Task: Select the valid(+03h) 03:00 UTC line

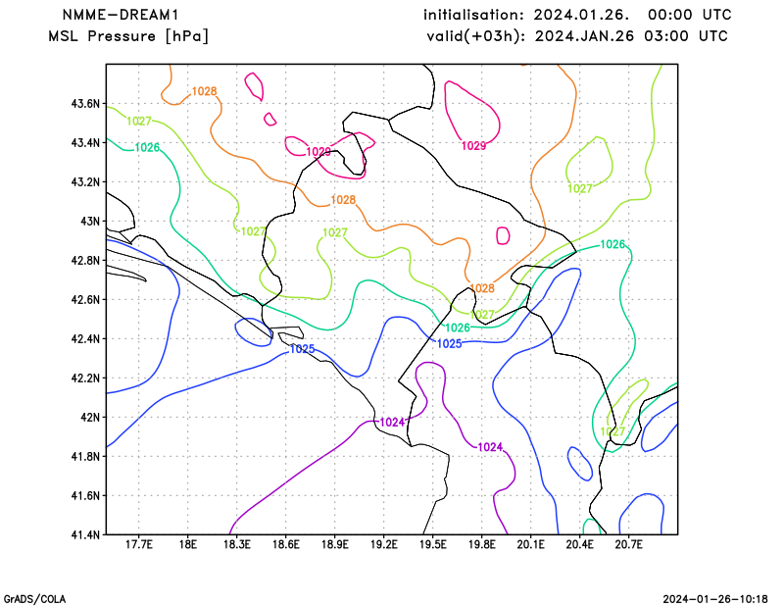Action: point(577,36)
